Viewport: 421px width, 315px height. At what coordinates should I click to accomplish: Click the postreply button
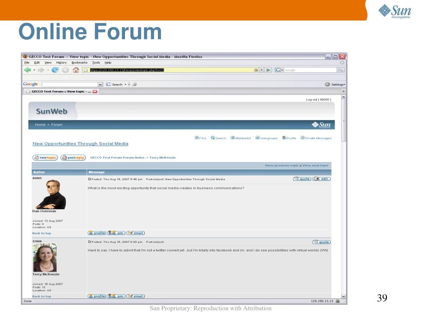[73, 157]
